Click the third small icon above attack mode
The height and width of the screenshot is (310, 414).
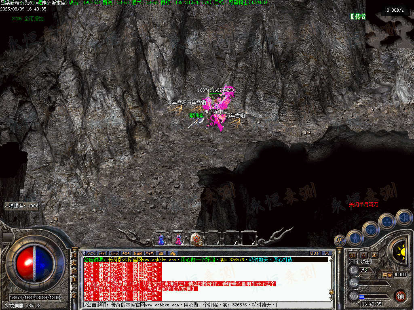click(374, 255)
